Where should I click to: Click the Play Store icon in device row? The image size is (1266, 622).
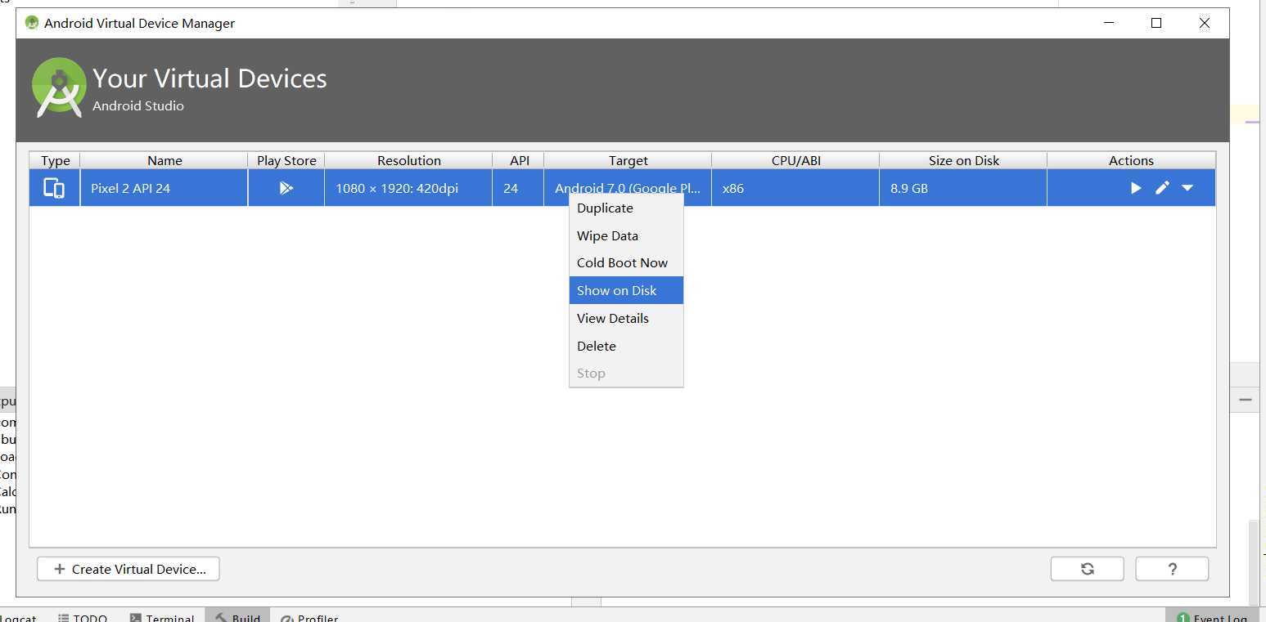(x=286, y=188)
